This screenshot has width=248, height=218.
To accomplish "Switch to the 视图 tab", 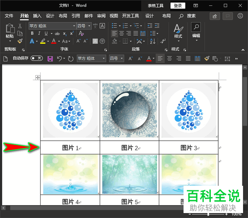I will click(114, 16).
